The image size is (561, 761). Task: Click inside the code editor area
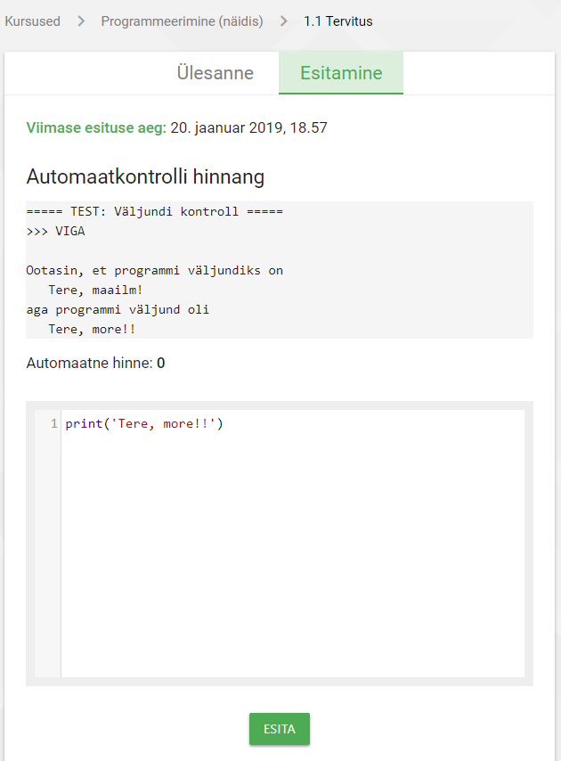tap(292, 543)
